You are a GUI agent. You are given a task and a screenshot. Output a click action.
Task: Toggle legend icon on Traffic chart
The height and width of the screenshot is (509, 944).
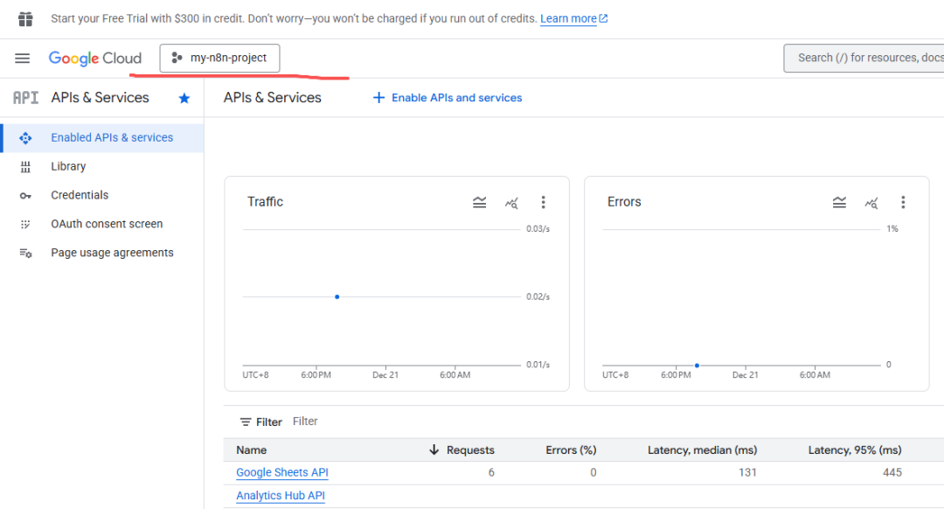479,202
